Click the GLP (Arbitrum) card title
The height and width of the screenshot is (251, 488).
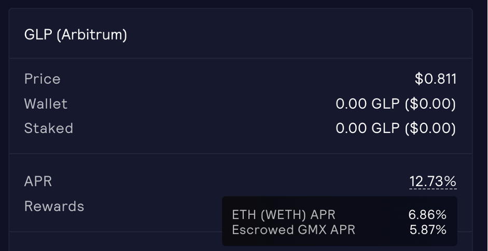click(76, 35)
